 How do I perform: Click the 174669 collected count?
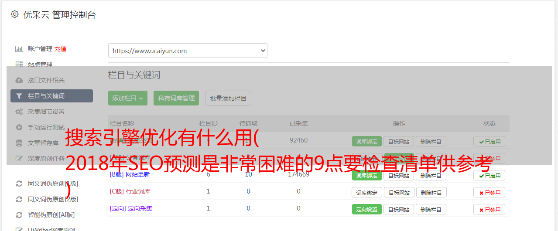(298, 174)
